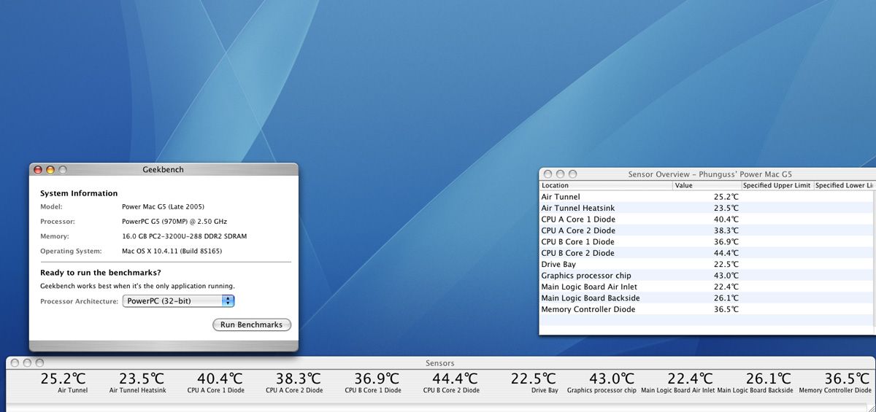Click the 22.5℃ Drive Bay reading
Screen dimensions: 876x412
click(x=534, y=379)
